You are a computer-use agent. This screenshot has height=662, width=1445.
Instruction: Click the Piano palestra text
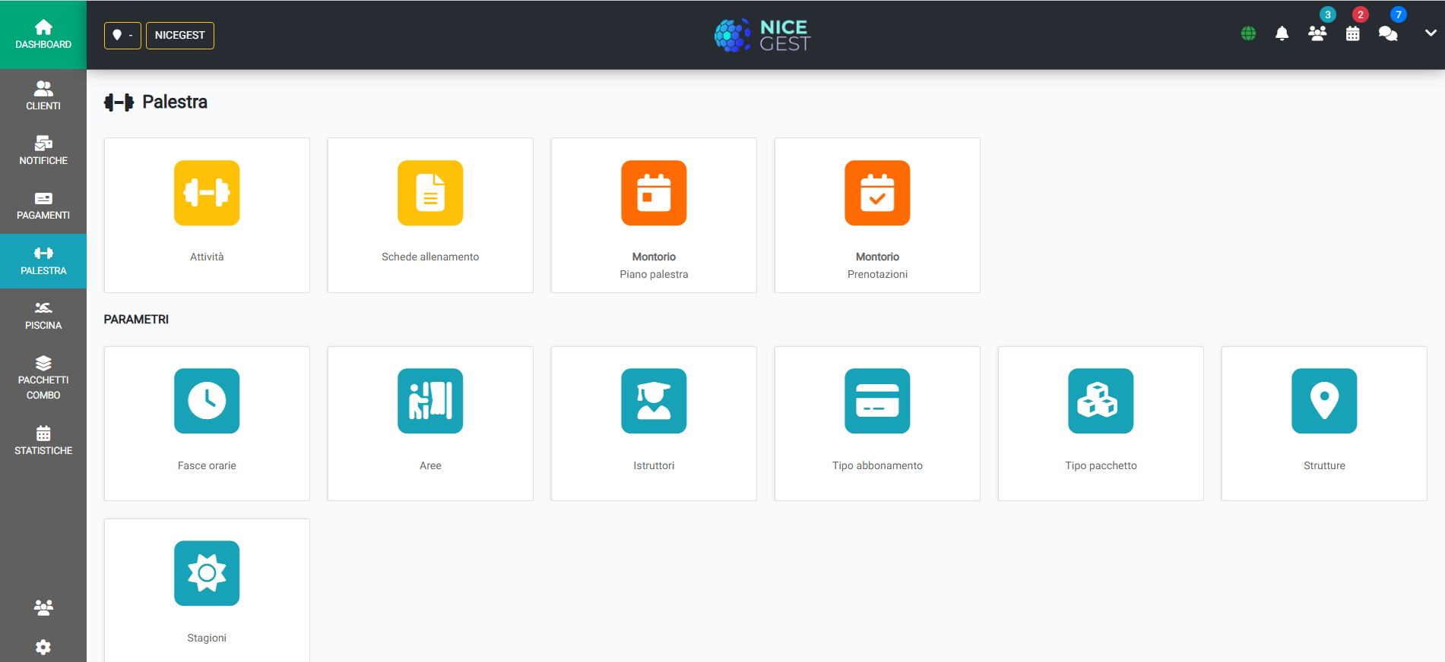pyautogui.click(x=654, y=274)
